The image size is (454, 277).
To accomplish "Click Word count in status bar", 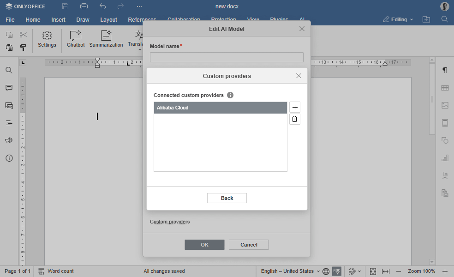I will [x=56, y=271].
